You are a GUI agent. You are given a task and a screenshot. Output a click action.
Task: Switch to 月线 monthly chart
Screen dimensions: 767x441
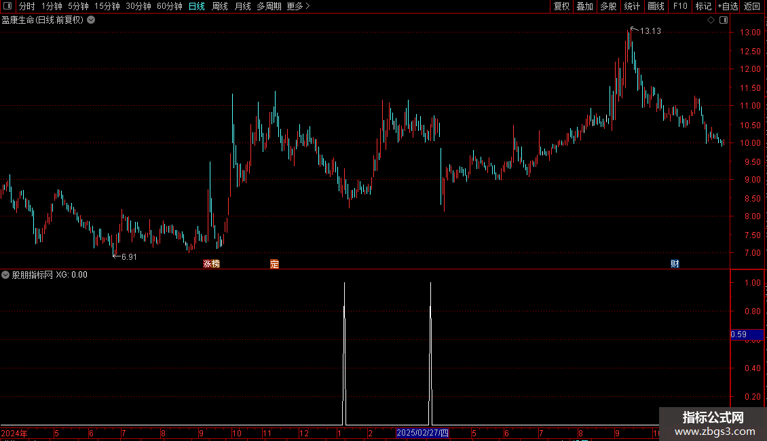(242, 6)
